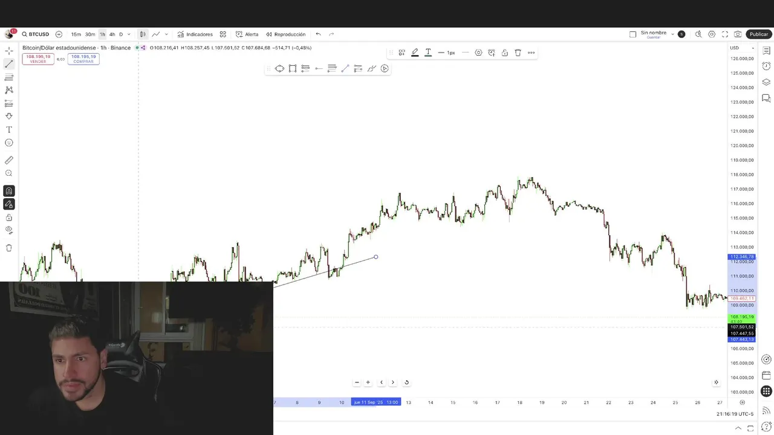Click trash icon in left toolbar

(x=9, y=248)
